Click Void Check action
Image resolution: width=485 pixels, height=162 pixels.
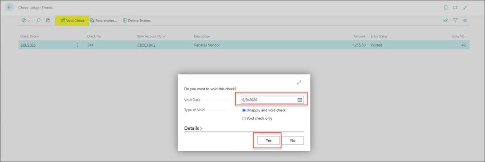pyautogui.click(x=73, y=21)
